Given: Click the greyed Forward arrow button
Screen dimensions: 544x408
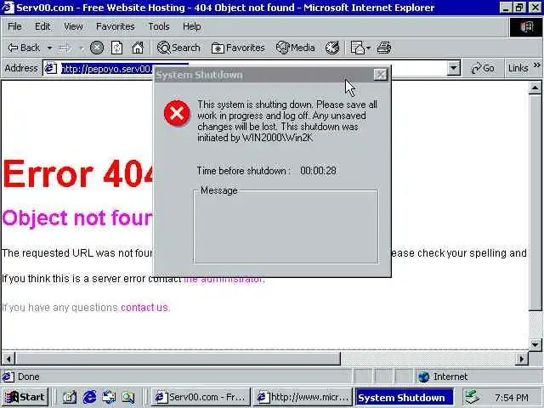Looking at the screenshot, I should tap(65, 48).
